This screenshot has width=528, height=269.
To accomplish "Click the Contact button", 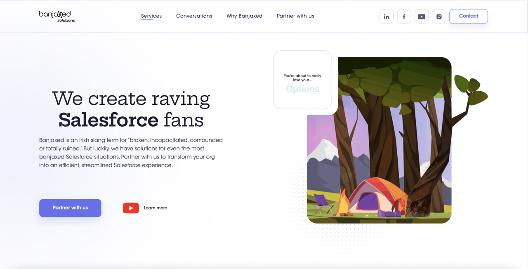I will coord(469,16).
